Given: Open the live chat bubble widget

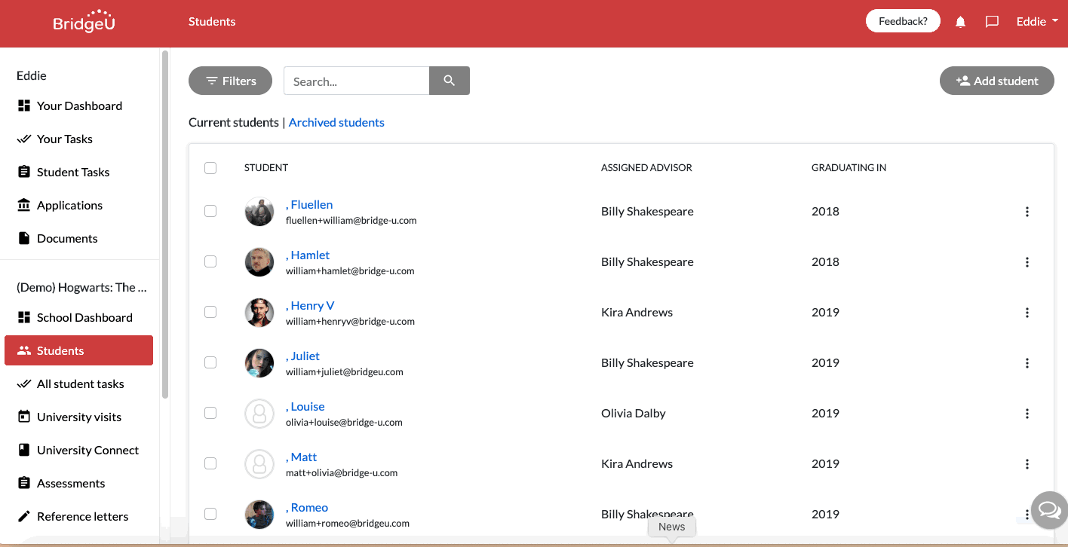Looking at the screenshot, I should coord(1049,512).
